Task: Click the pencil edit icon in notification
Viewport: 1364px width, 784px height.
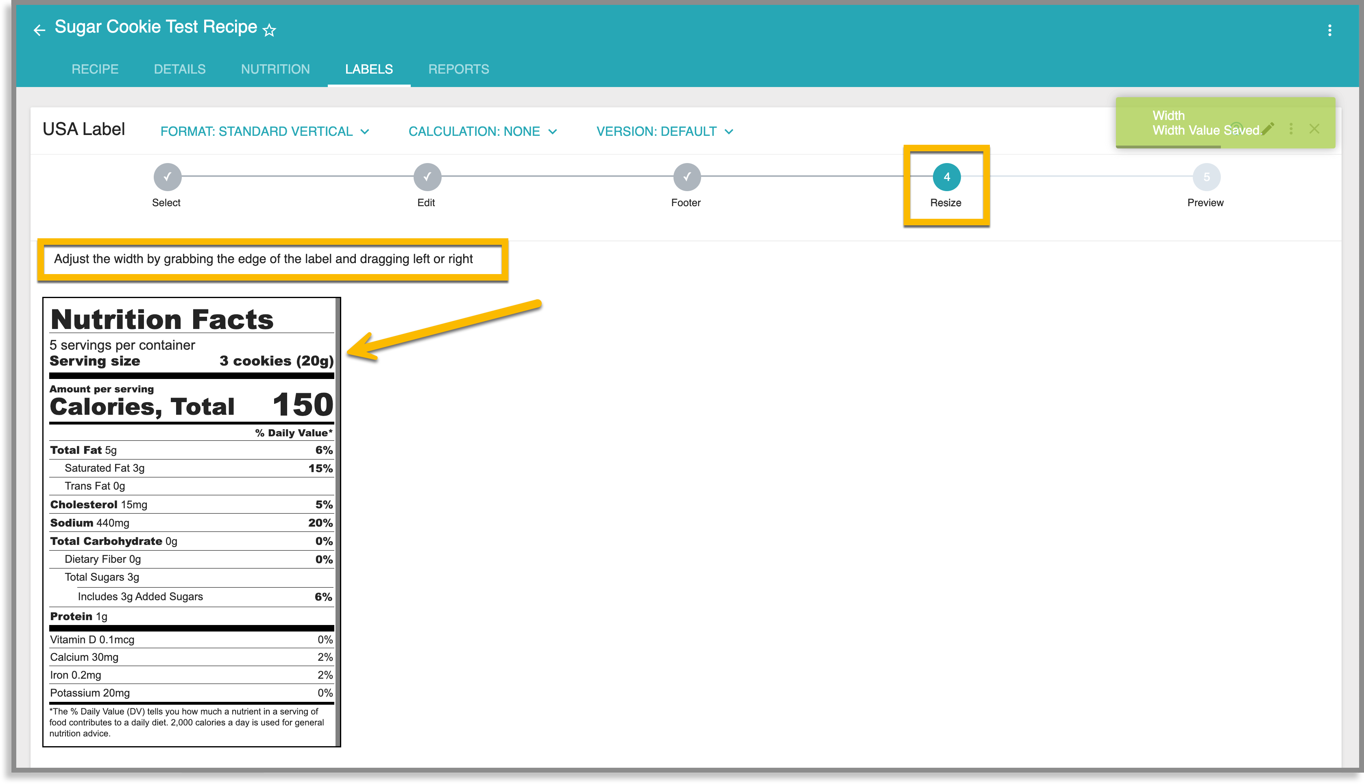Action: point(1268,128)
